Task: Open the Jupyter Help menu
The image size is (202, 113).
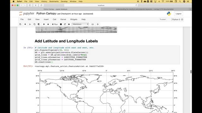Action: 83,19
